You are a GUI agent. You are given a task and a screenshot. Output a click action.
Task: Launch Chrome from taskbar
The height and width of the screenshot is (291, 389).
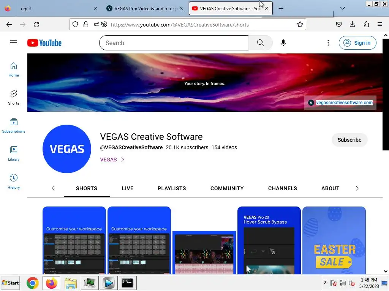(33, 283)
